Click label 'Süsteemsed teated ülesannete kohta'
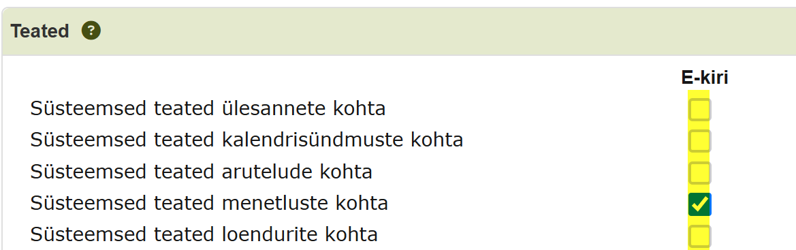Image resolution: width=796 pixels, height=250 pixels. [x=208, y=109]
